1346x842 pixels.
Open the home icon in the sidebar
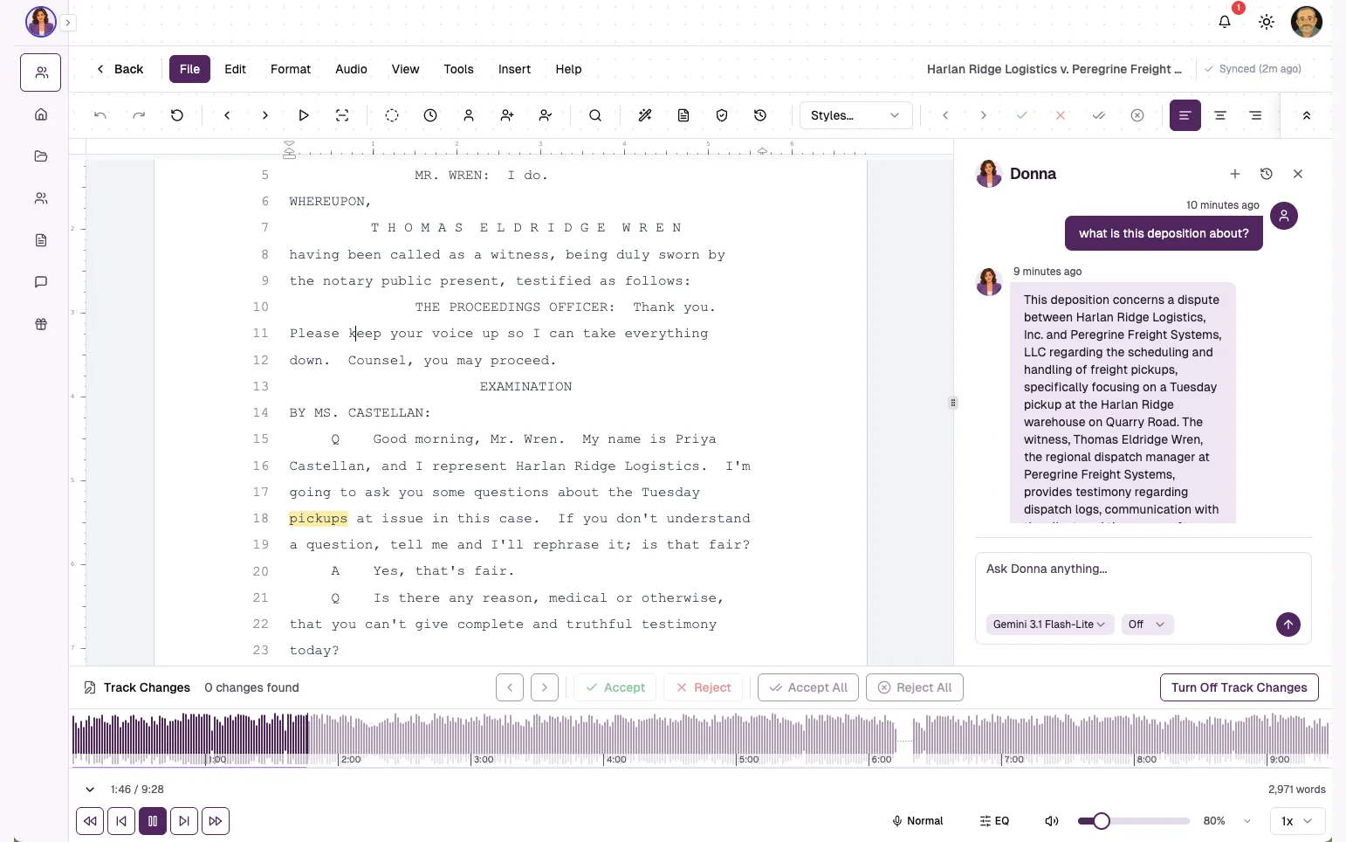tap(41, 114)
